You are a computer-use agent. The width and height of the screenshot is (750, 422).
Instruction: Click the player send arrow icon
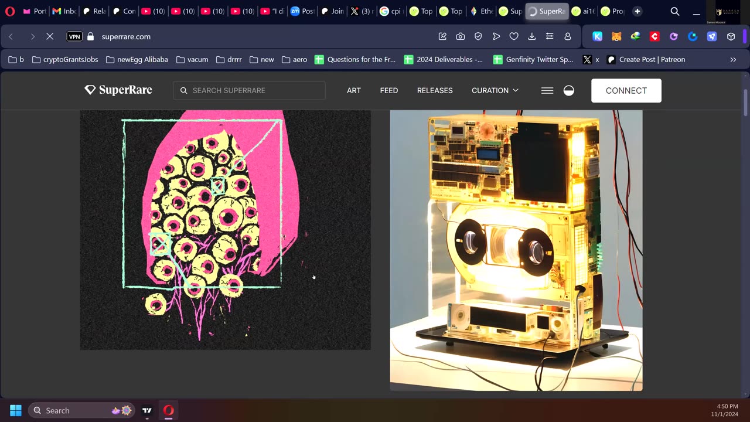click(496, 36)
